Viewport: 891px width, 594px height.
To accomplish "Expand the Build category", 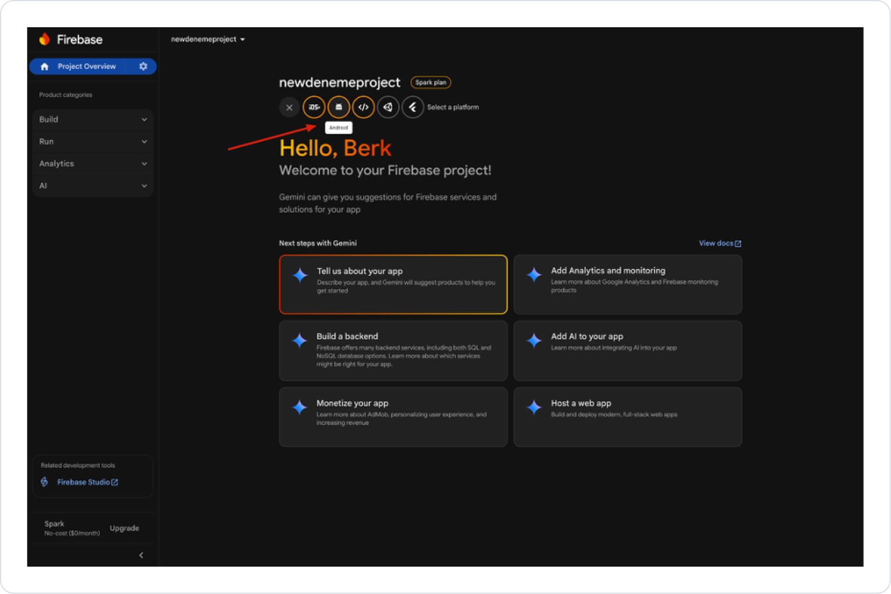I will pyautogui.click(x=93, y=119).
